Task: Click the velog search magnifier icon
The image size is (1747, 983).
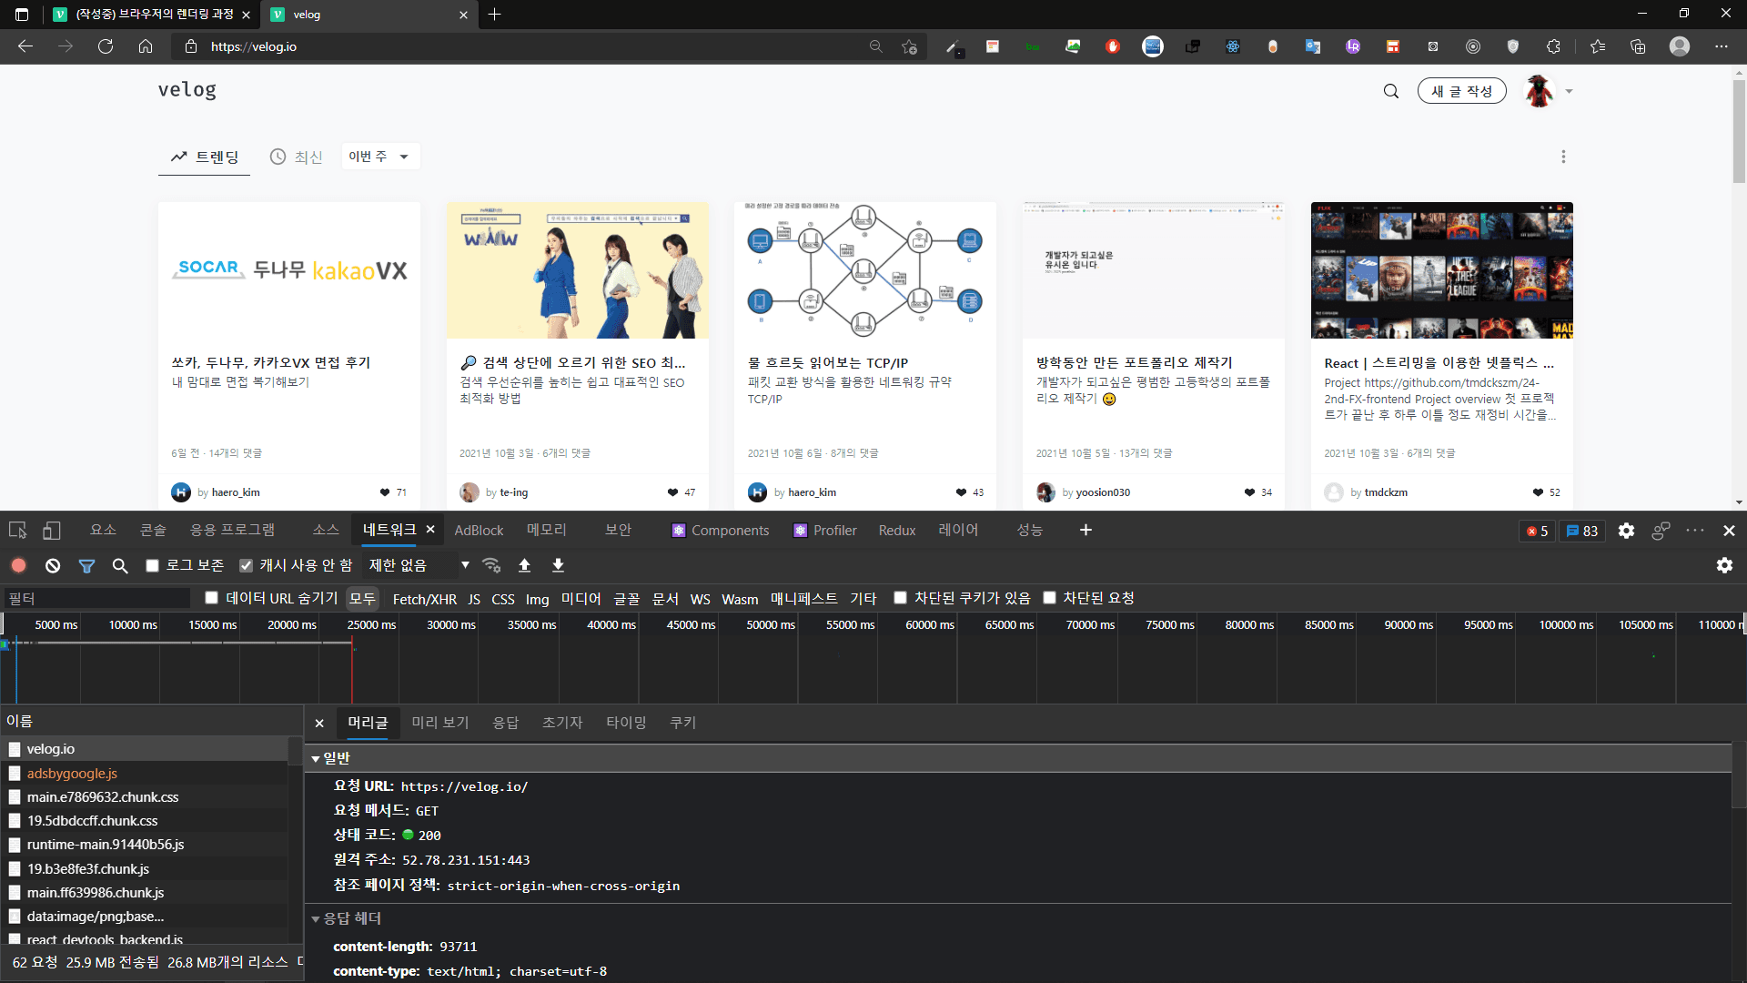Action: pyautogui.click(x=1390, y=91)
